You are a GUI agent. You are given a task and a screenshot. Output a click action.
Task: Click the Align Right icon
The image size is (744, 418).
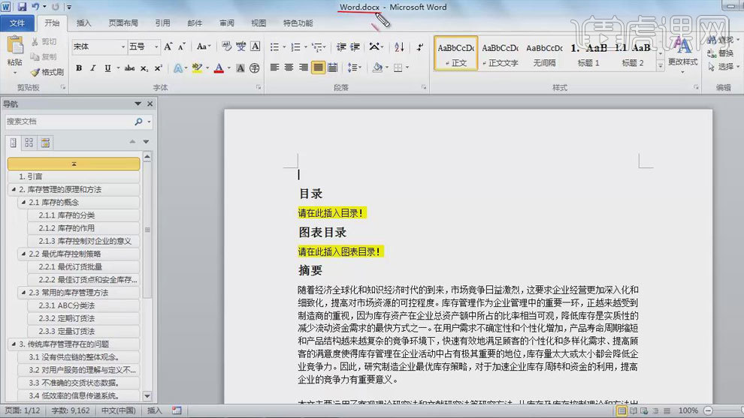pos(303,68)
